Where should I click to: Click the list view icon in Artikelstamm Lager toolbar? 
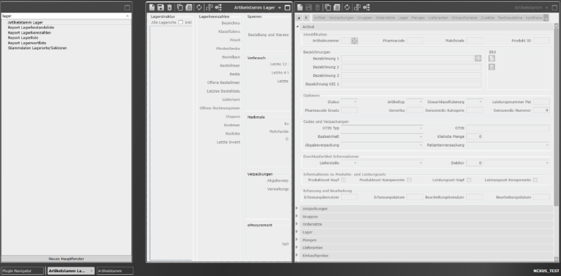pos(189,7)
